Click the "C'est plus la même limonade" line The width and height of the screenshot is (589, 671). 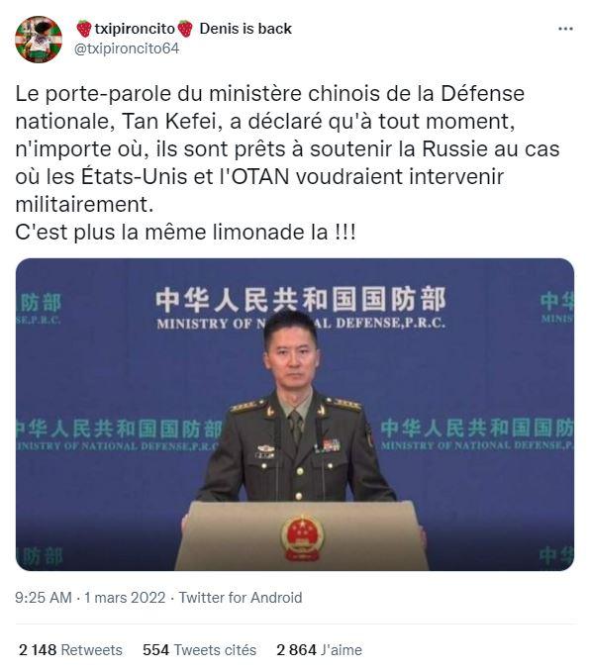[185, 233]
